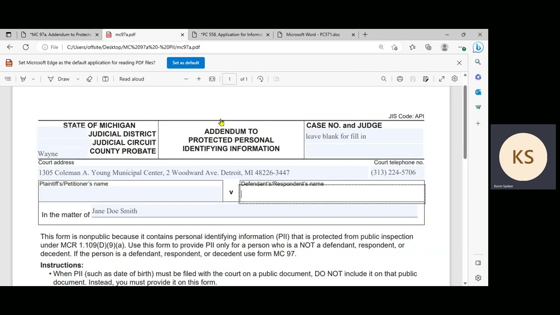Search within the PDF
Image resolution: width=560 pixels, height=315 pixels.
click(x=384, y=79)
